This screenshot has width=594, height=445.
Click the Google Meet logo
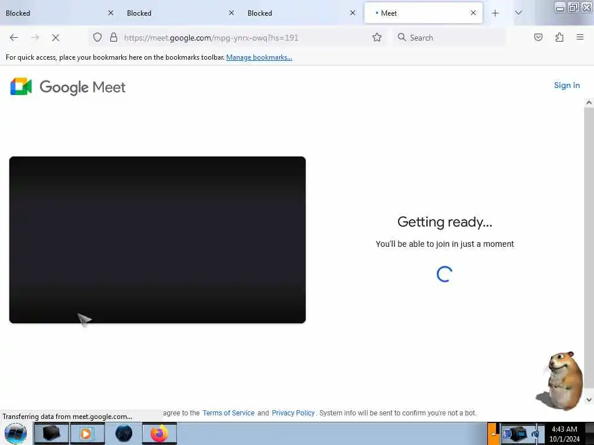[x=67, y=87]
